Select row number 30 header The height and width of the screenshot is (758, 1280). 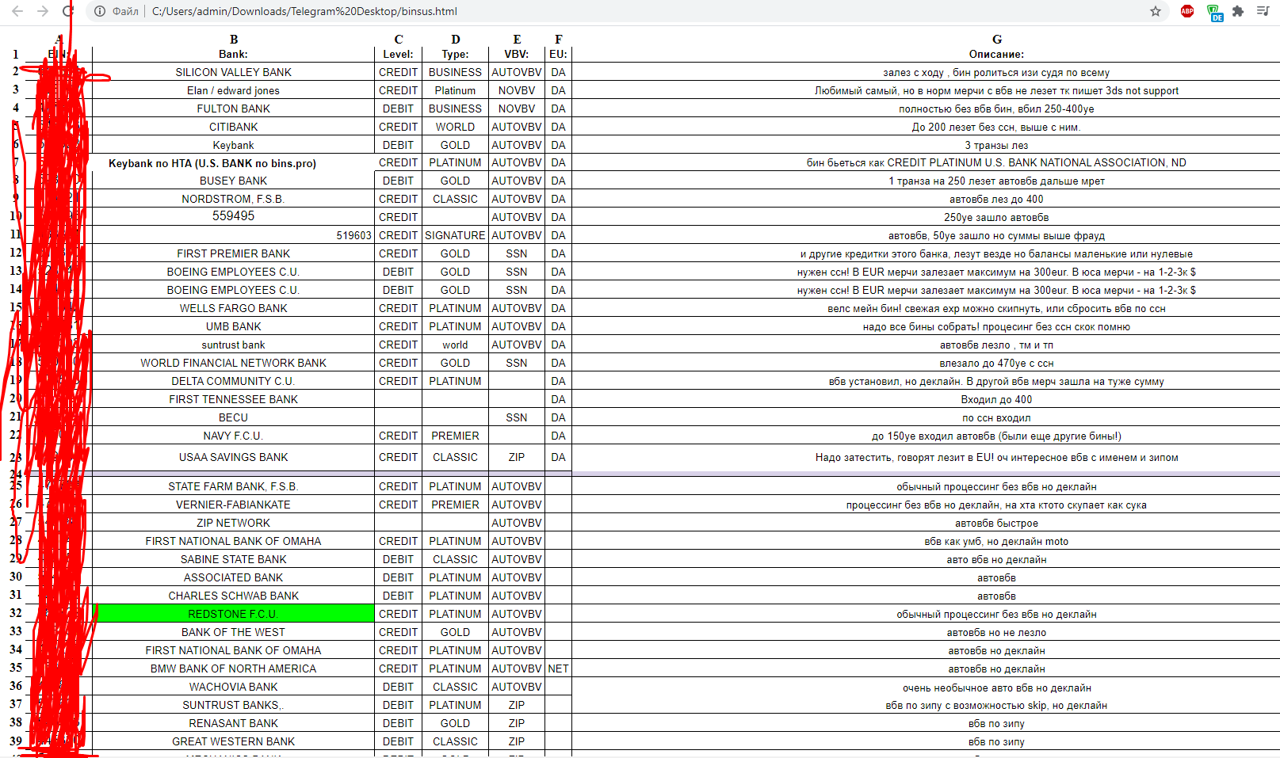point(16,577)
